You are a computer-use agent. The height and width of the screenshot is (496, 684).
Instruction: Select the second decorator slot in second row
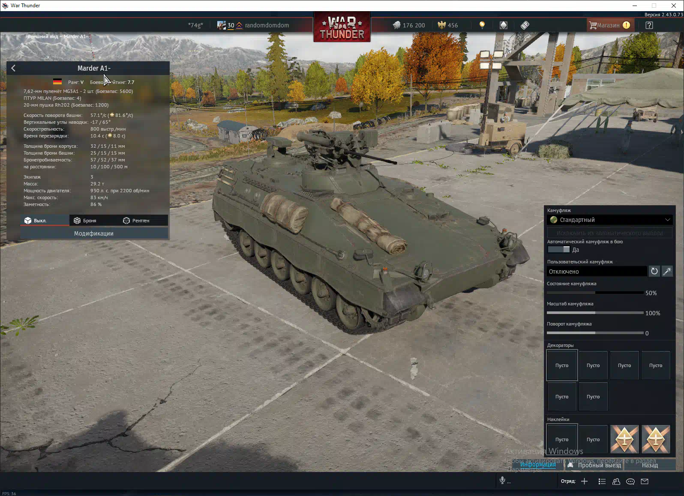593,397
